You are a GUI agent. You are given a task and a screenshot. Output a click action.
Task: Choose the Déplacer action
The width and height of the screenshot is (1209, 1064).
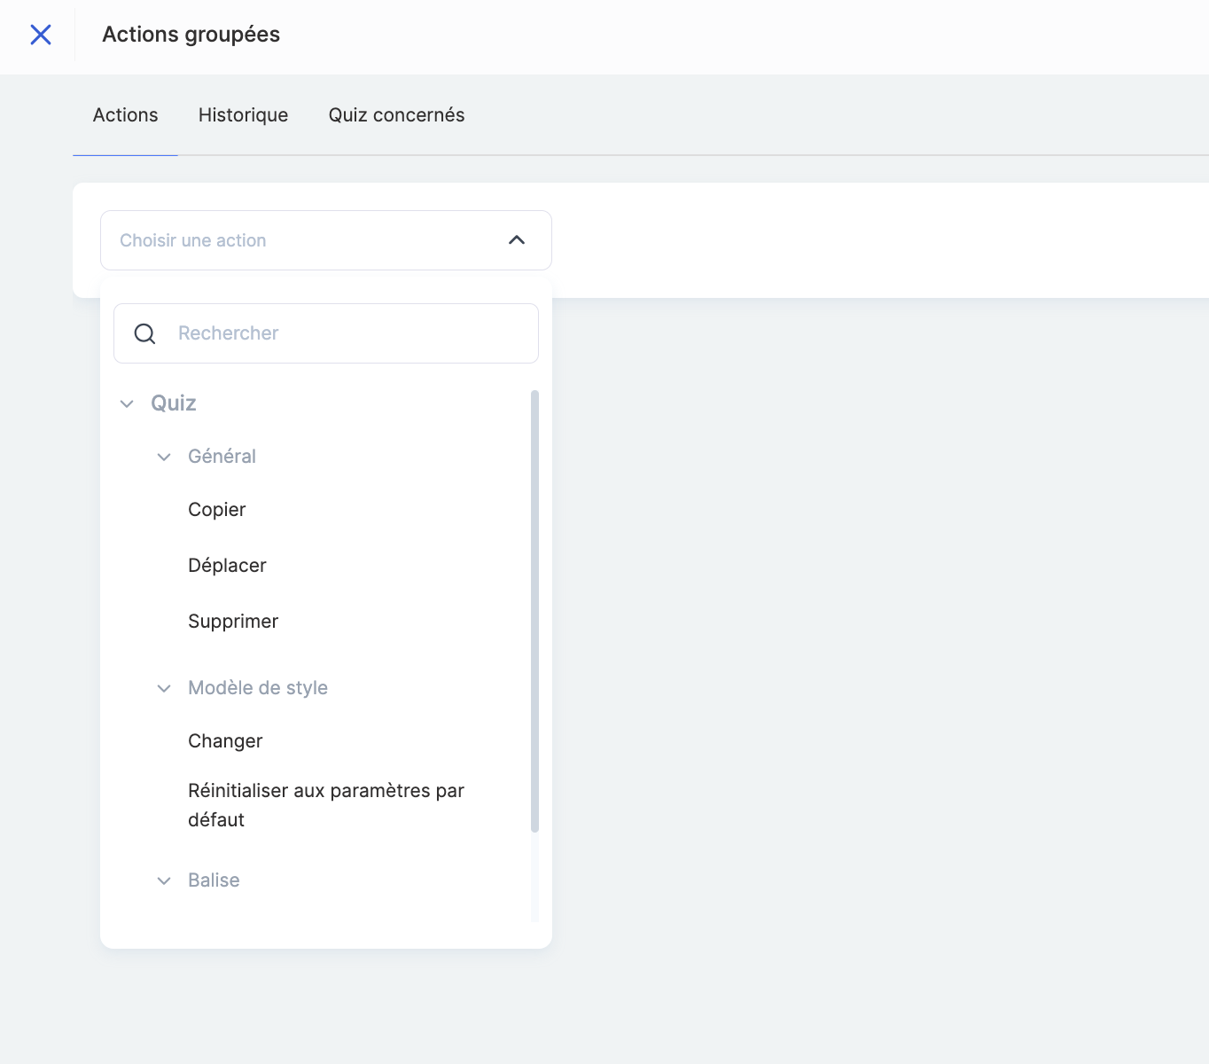point(227,566)
